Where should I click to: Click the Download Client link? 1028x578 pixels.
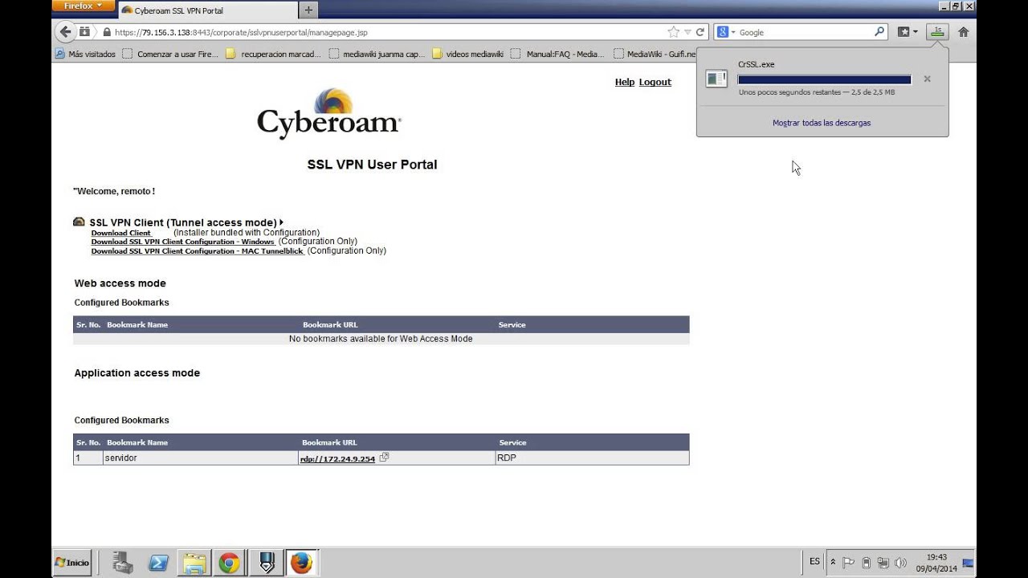click(x=120, y=233)
